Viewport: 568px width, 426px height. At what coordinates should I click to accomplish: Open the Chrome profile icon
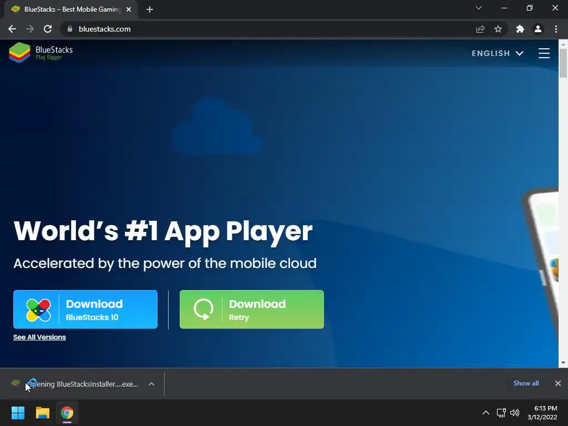538,29
